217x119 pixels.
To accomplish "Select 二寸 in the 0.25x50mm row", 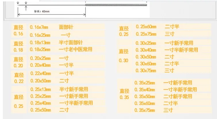I will 64,110.
